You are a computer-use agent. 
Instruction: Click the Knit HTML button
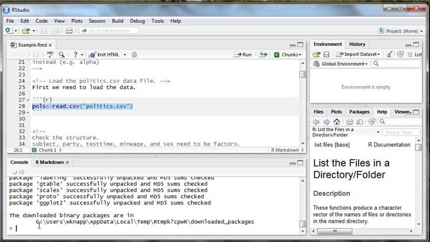(104, 55)
